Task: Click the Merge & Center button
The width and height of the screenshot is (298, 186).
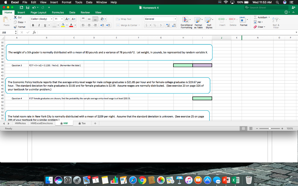Action: (x=128, y=25)
